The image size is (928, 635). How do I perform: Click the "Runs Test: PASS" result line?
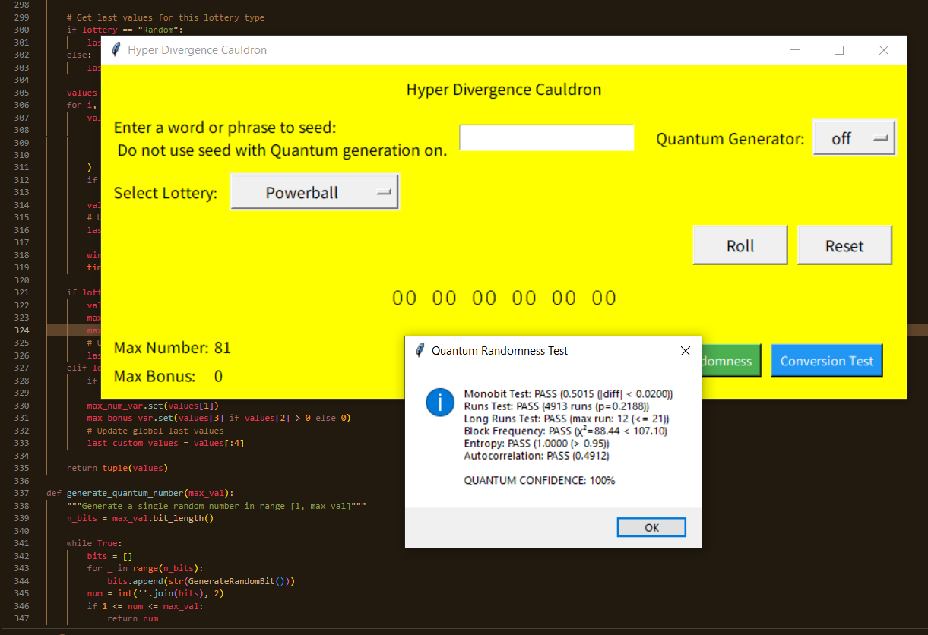click(x=556, y=406)
